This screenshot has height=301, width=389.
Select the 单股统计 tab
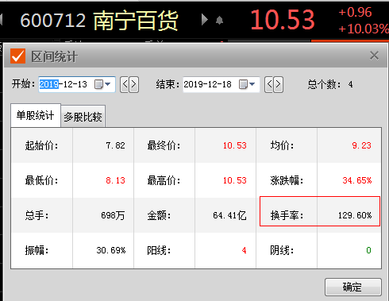click(36, 115)
